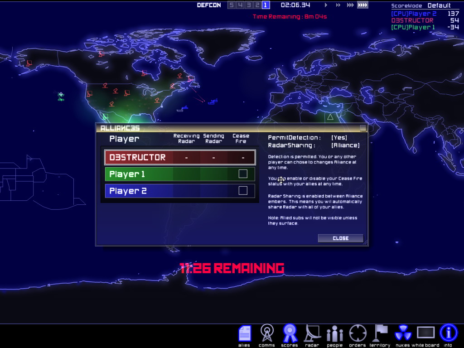Click the Time Remaining: 8m 04s text
Screen dimensions: 464x348
click(x=290, y=17)
